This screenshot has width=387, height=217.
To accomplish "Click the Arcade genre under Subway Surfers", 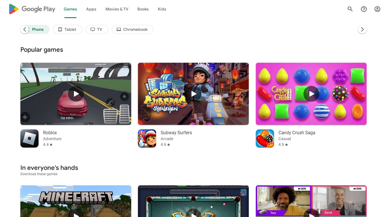I will click(x=167, y=139).
